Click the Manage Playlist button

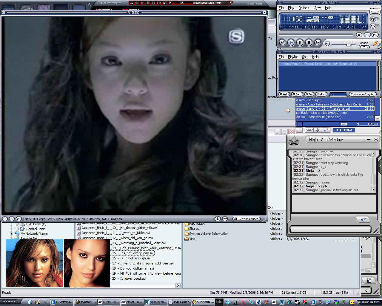coord(362,94)
